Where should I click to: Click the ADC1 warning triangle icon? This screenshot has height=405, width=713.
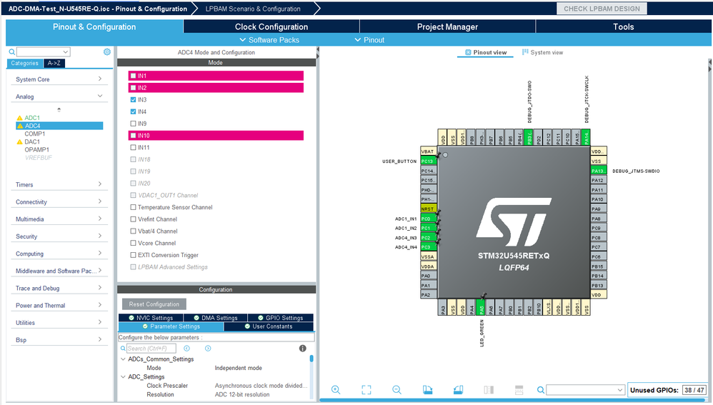[x=19, y=118]
